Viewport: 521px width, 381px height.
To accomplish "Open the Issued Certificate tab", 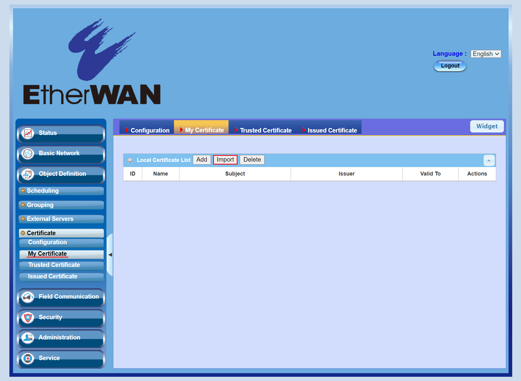I will pos(329,127).
